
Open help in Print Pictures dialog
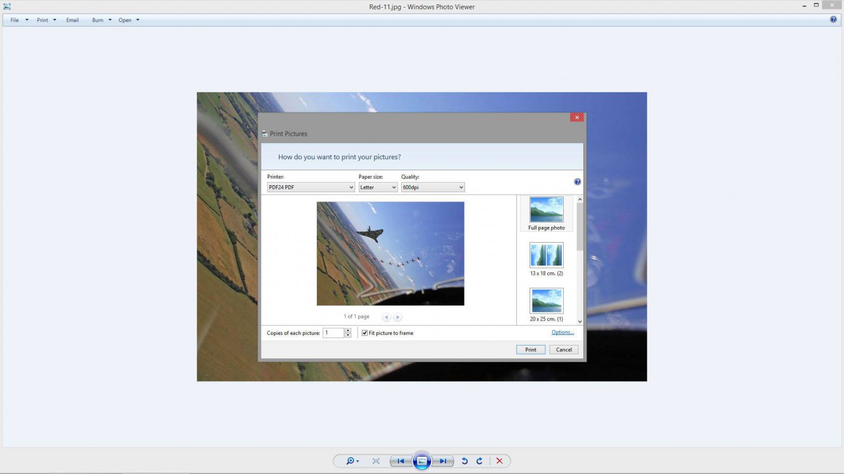click(x=577, y=182)
